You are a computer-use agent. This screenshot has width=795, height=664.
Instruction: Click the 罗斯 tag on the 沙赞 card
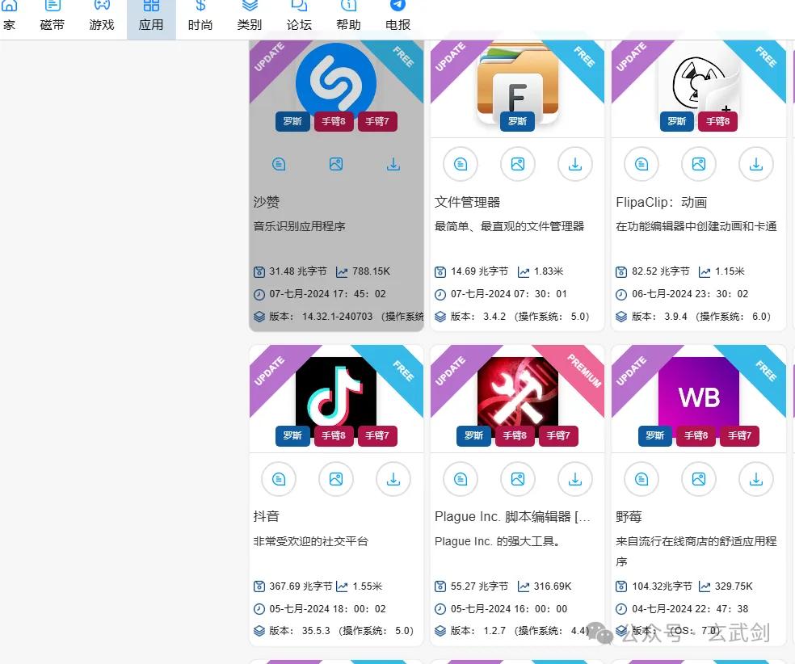292,121
